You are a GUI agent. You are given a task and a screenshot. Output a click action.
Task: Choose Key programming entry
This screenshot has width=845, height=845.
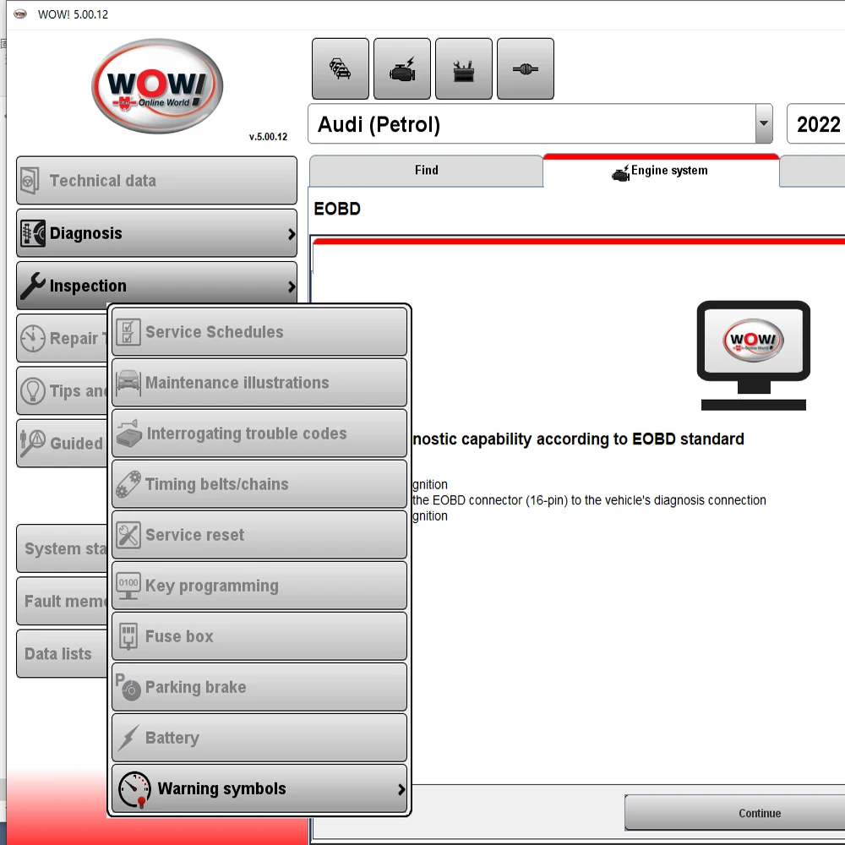pyautogui.click(x=259, y=586)
